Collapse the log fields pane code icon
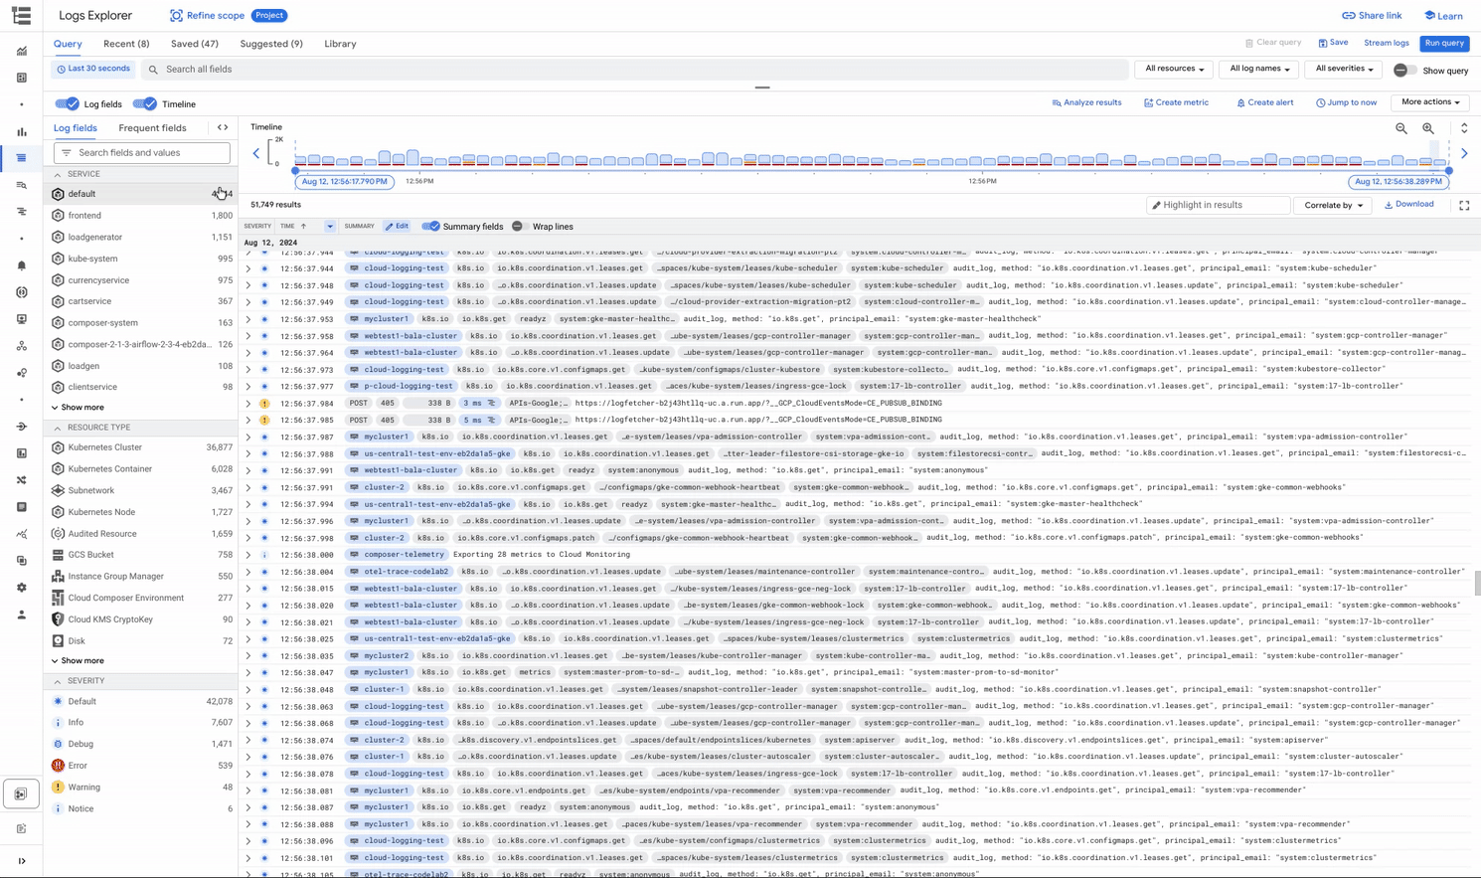The width and height of the screenshot is (1481, 878). [223, 127]
